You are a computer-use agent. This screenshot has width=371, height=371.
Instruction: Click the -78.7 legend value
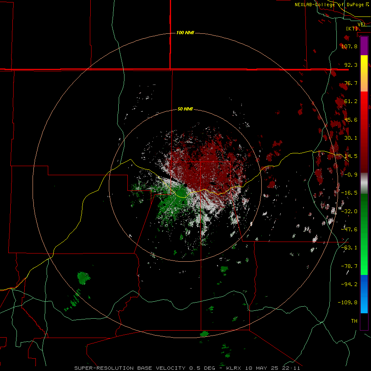349,266
